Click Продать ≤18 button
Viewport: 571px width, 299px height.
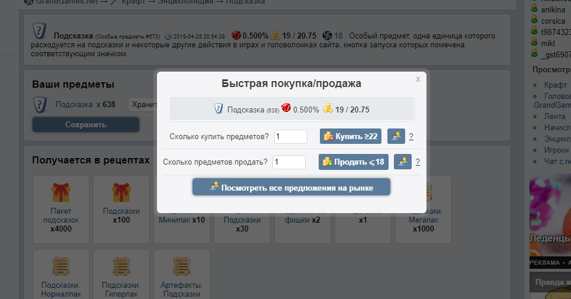pyautogui.click(x=354, y=162)
